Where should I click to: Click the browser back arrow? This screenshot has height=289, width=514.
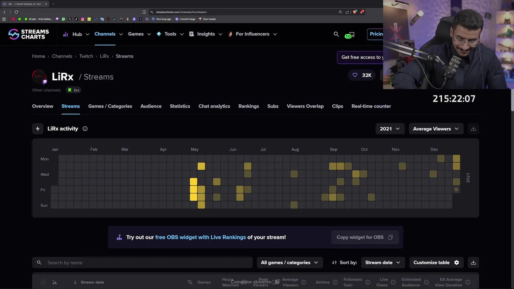coord(4,12)
